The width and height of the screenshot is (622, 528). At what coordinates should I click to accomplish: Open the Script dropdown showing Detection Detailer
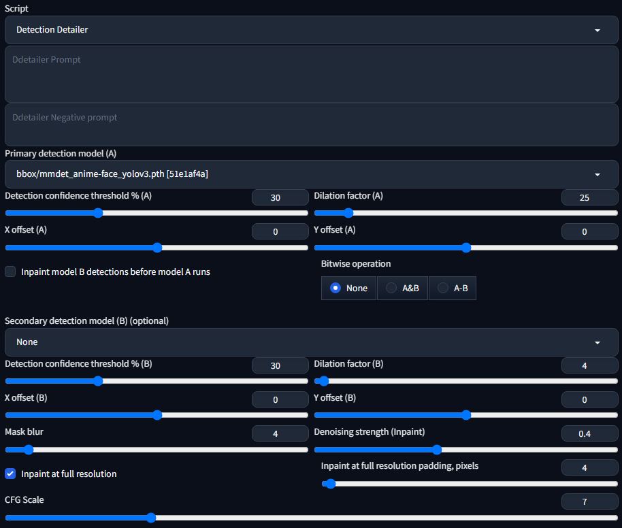click(310, 30)
